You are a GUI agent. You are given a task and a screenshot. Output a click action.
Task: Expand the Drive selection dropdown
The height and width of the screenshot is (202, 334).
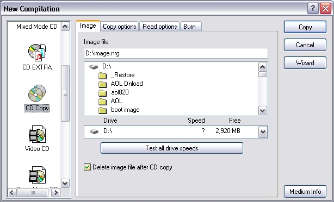pyautogui.click(x=263, y=132)
